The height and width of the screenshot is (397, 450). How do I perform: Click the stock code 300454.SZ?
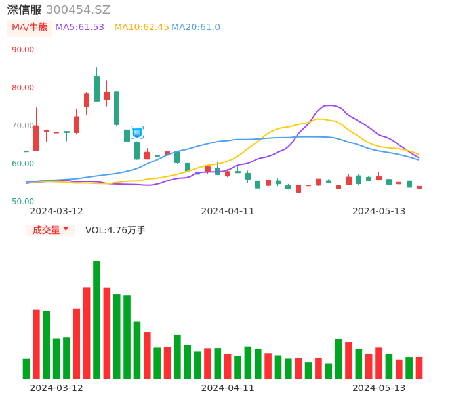pyautogui.click(x=78, y=10)
